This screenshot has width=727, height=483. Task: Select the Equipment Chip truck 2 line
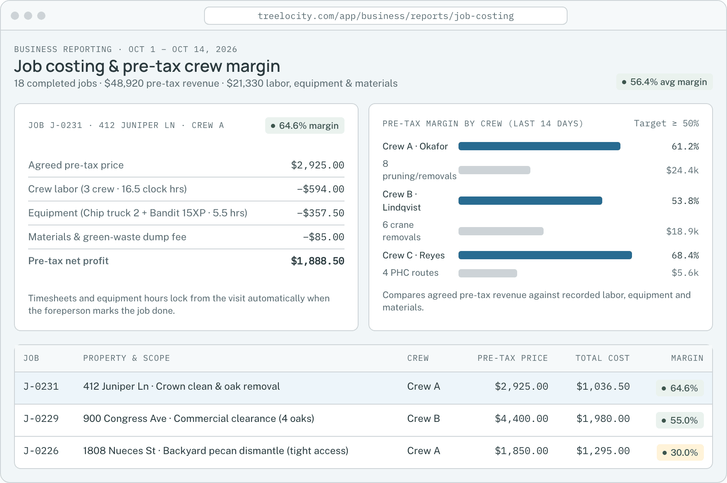click(x=186, y=213)
